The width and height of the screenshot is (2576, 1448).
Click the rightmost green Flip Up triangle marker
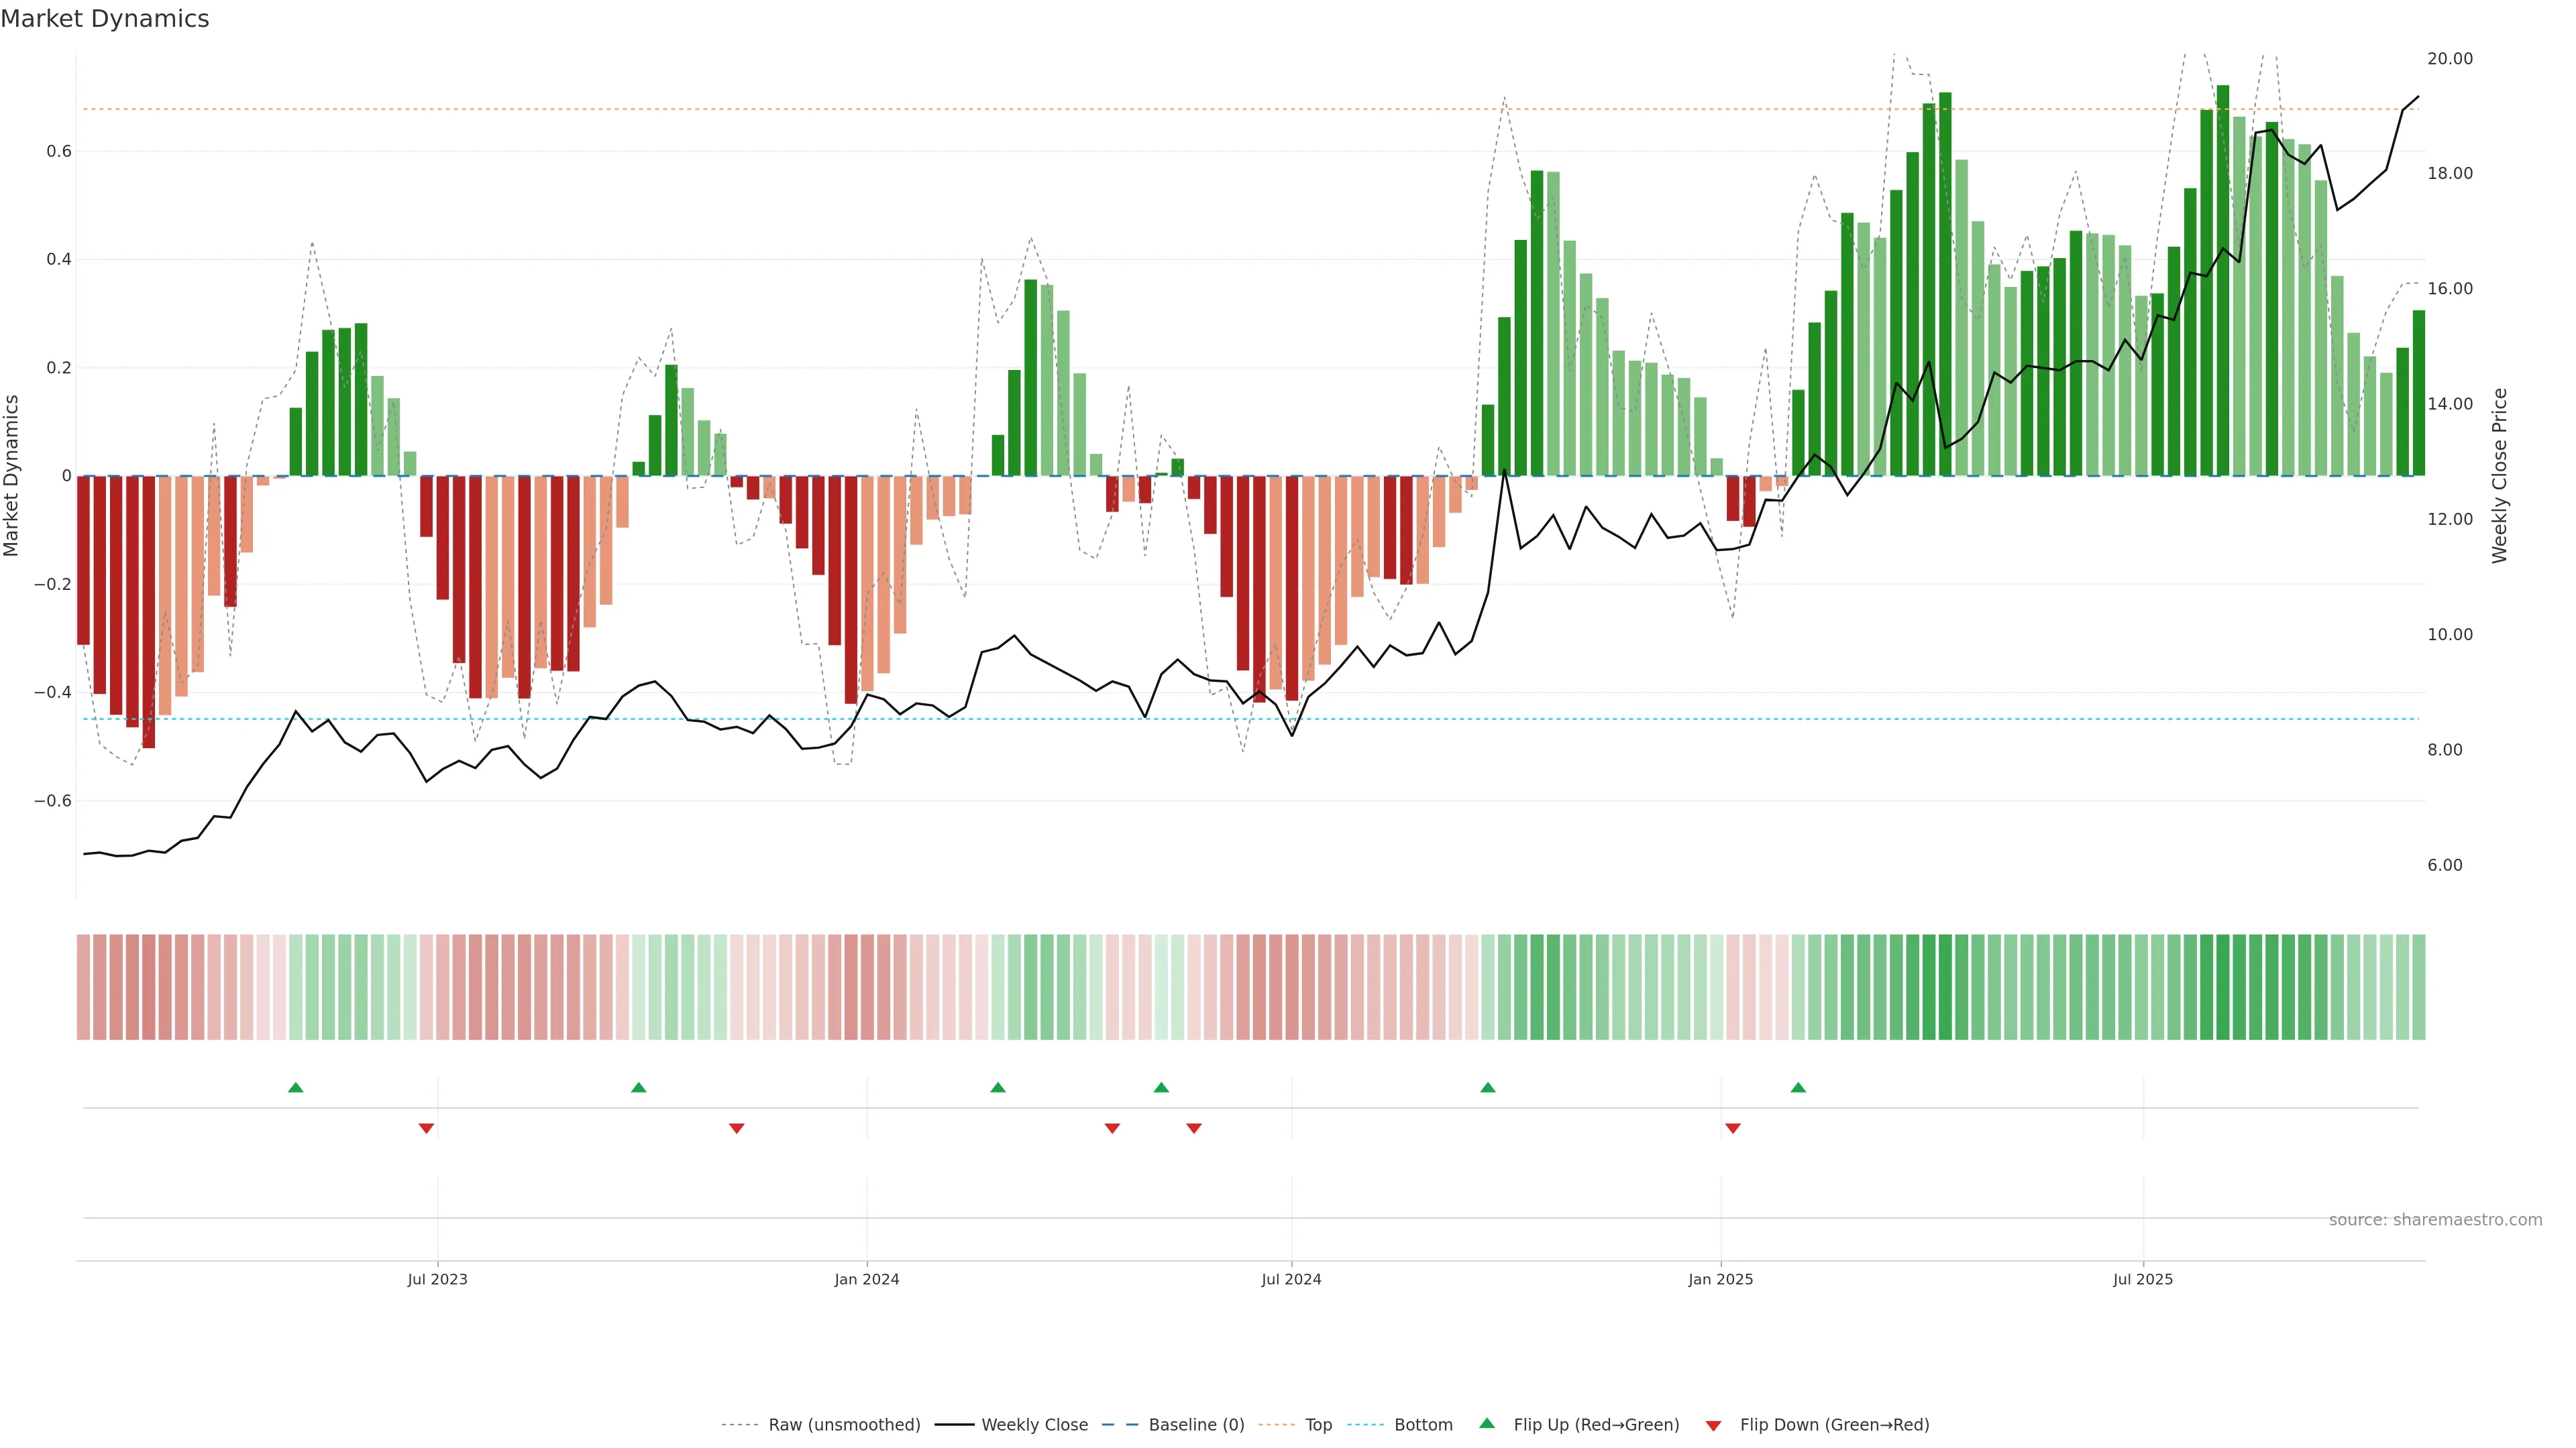1798,1087
